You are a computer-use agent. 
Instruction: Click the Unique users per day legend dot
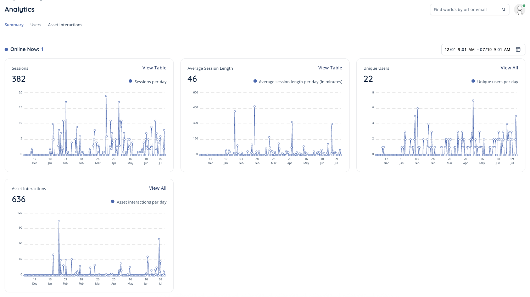point(473,81)
